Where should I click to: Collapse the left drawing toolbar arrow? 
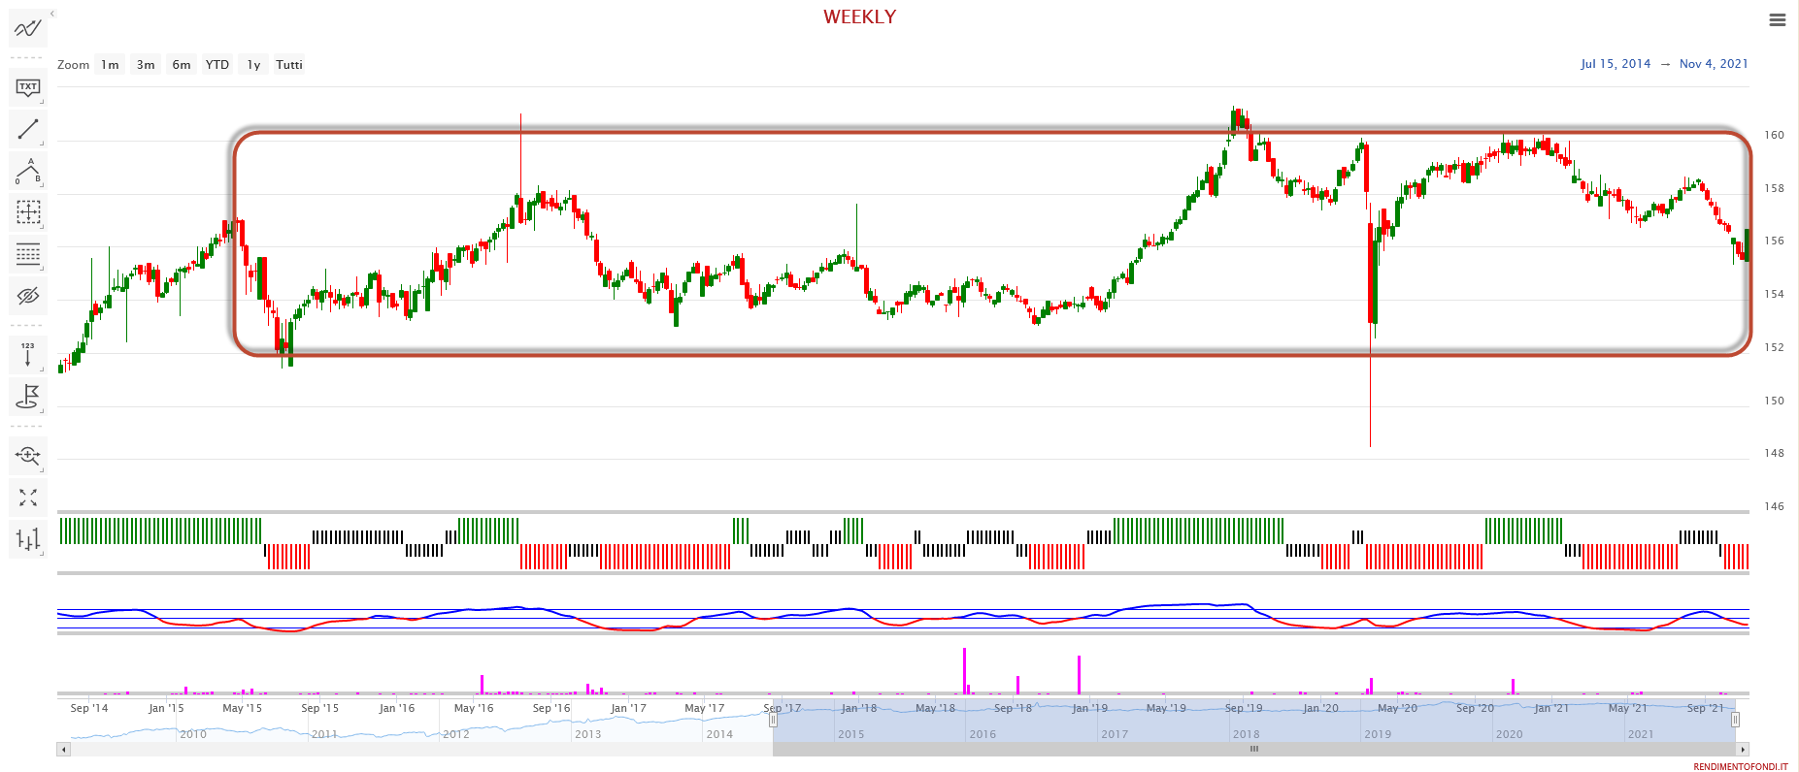(52, 14)
